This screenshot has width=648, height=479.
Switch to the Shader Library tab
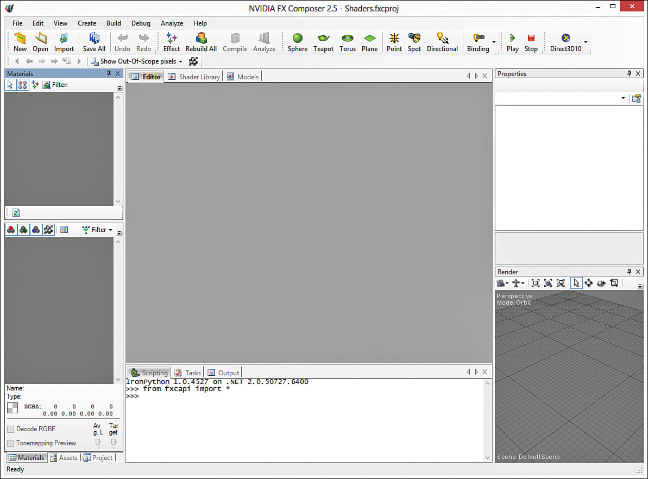[x=194, y=77]
